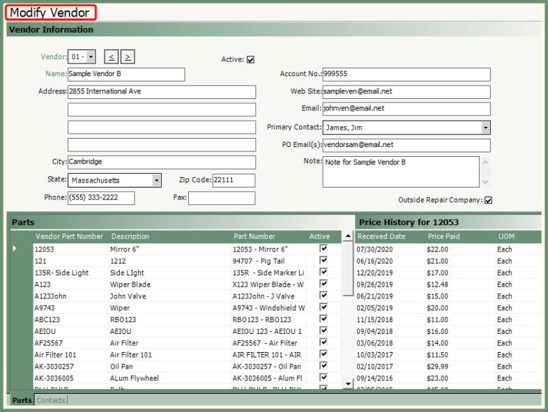
Task: Click the Received Date column header
Action: (381, 236)
